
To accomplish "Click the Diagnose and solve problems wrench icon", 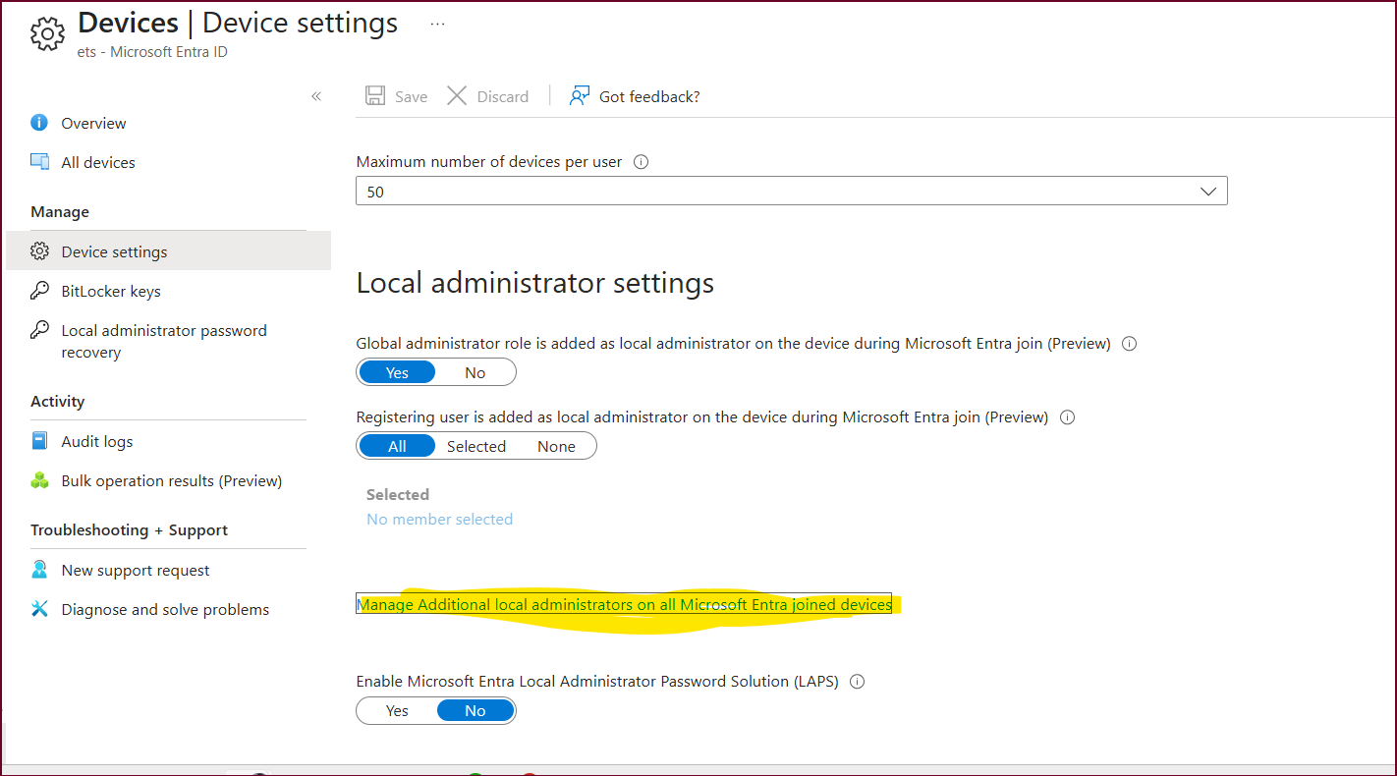I will click(x=39, y=609).
